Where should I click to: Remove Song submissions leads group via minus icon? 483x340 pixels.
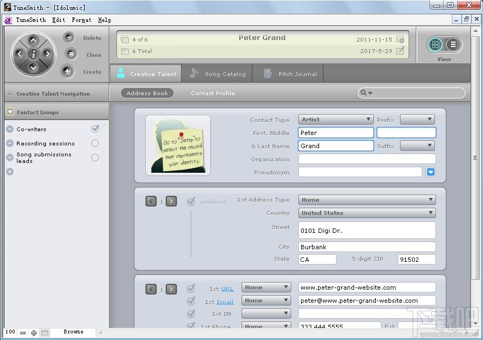coord(10,157)
